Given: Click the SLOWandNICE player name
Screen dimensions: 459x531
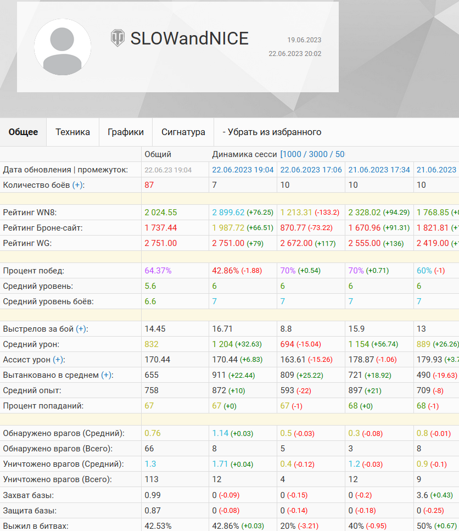Looking at the screenshot, I should coord(189,38).
